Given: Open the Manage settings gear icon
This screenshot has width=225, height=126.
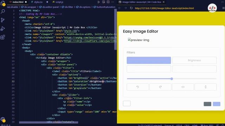Looking at the screenshot, I should [3, 119].
